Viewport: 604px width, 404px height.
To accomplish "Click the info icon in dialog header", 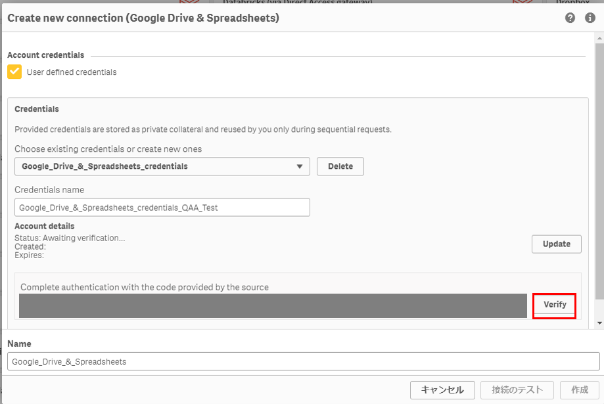I will (590, 18).
